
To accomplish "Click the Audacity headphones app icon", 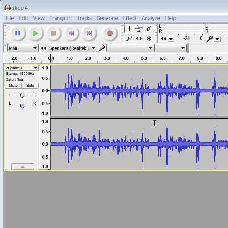I will pos(7,7).
